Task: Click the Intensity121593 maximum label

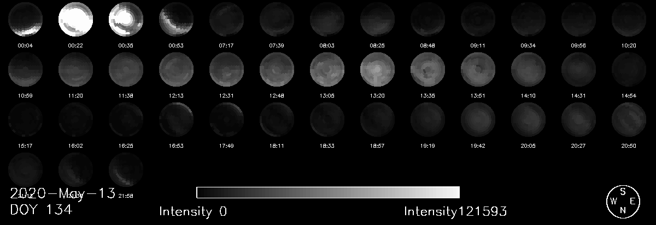Action: point(455,211)
